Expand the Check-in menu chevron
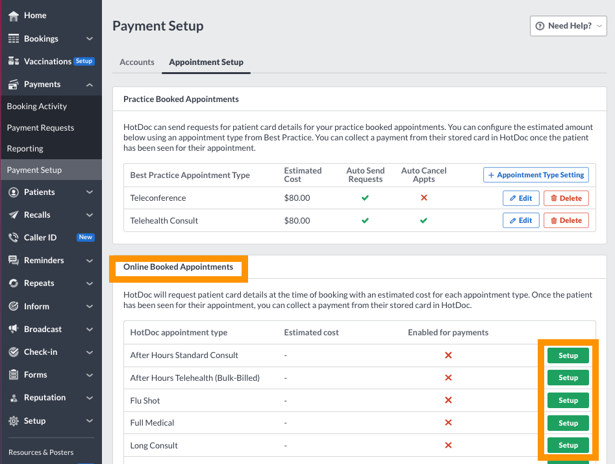The width and height of the screenshot is (615, 464). point(90,352)
